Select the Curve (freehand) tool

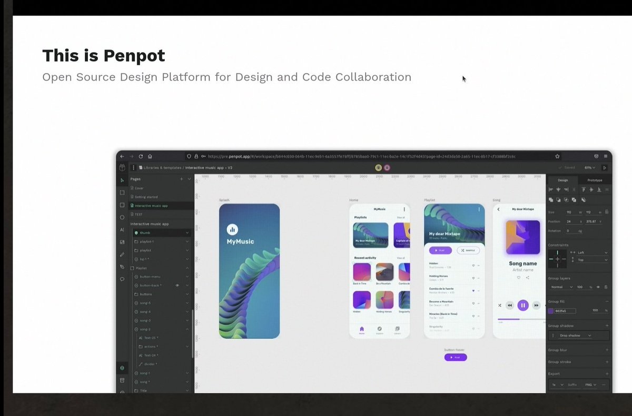[x=122, y=255]
